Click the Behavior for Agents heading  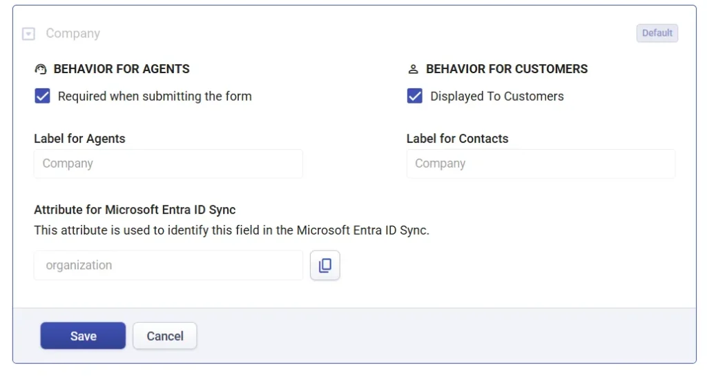[x=122, y=69]
